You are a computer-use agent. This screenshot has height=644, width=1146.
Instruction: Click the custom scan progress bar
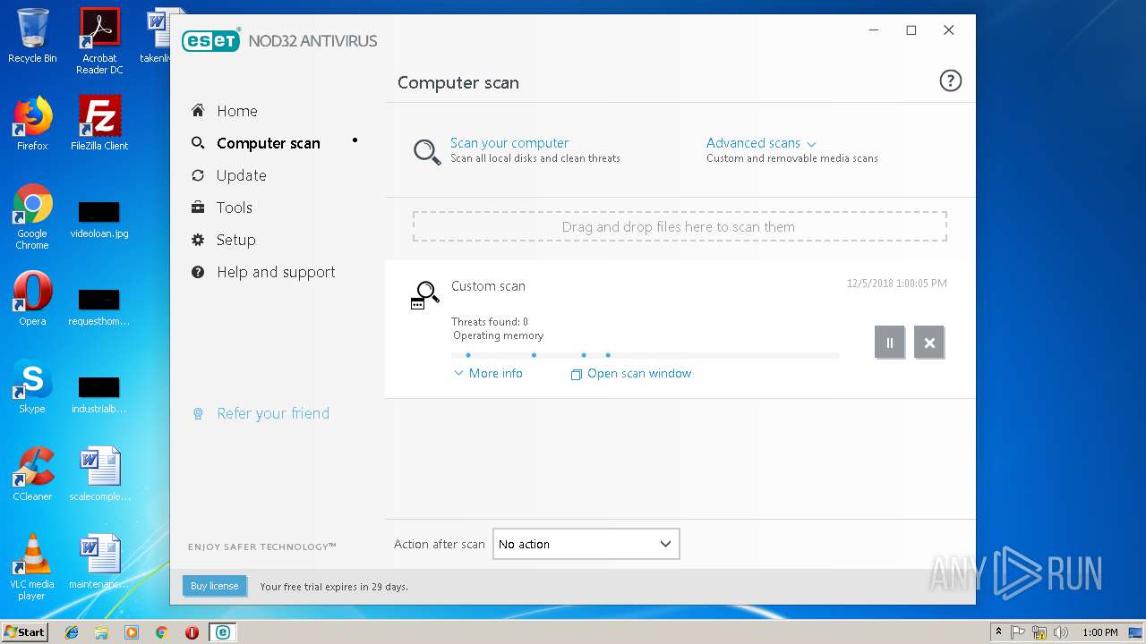646,355
